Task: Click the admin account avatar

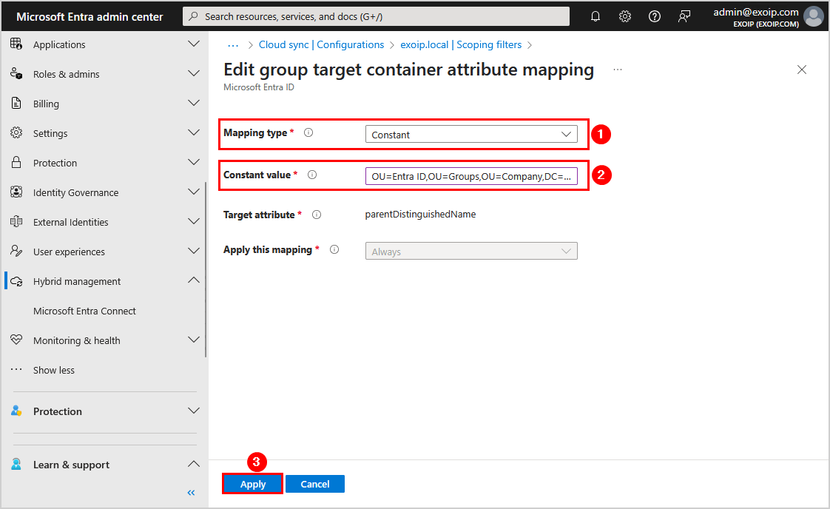Action: click(814, 16)
